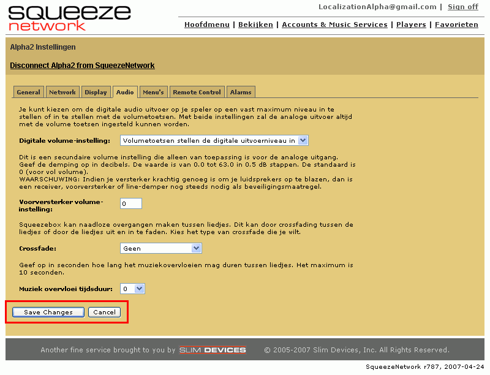The height and width of the screenshot is (375, 490).
Task: Click the Sign off link
Action: click(462, 7)
